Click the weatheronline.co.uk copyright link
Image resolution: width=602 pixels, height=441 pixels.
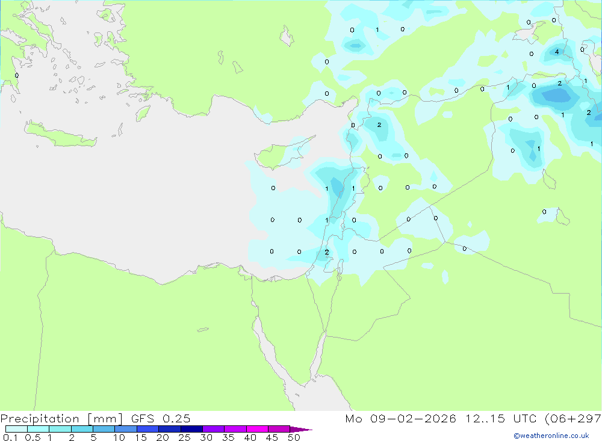pyautogui.click(x=551, y=436)
